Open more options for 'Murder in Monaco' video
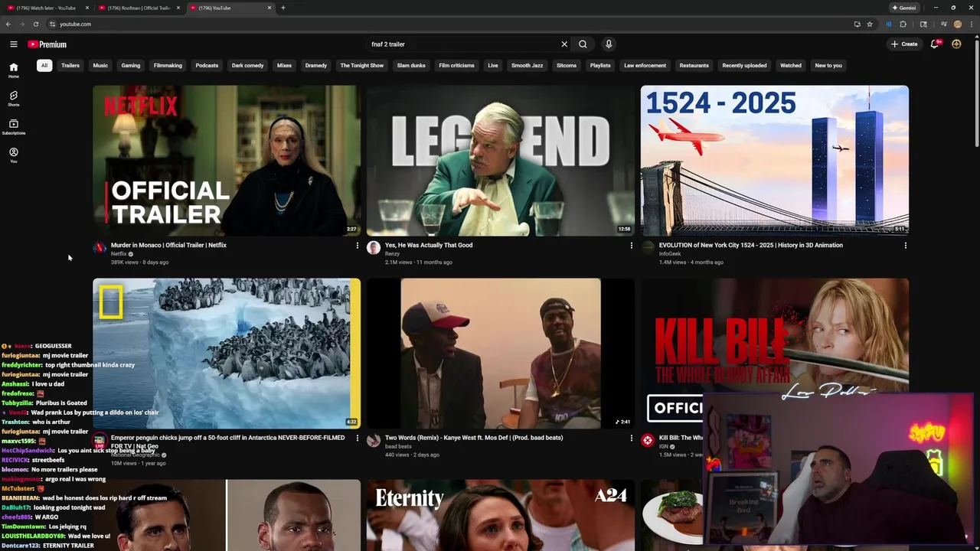The height and width of the screenshot is (551, 980). click(357, 246)
